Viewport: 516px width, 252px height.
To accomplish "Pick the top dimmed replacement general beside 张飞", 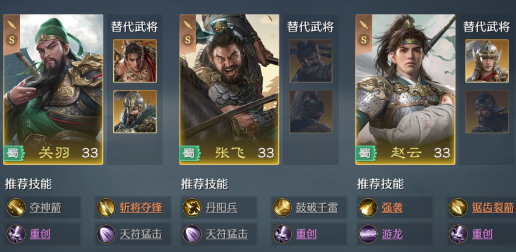I will 311,61.
